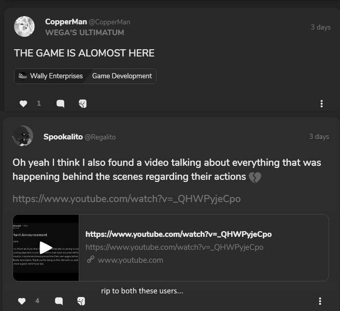Open more options menu on CopperMan's post
Image resolution: width=340 pixels, height=311 pixels.
coord(321,104)
